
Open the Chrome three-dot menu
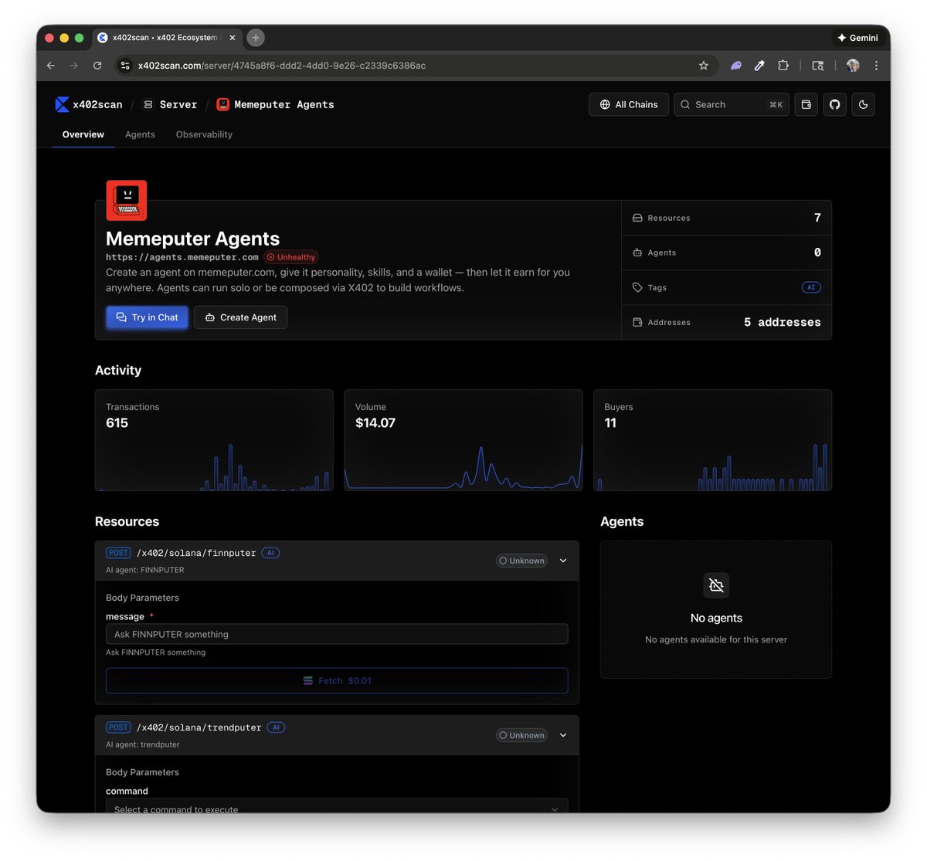876,66
